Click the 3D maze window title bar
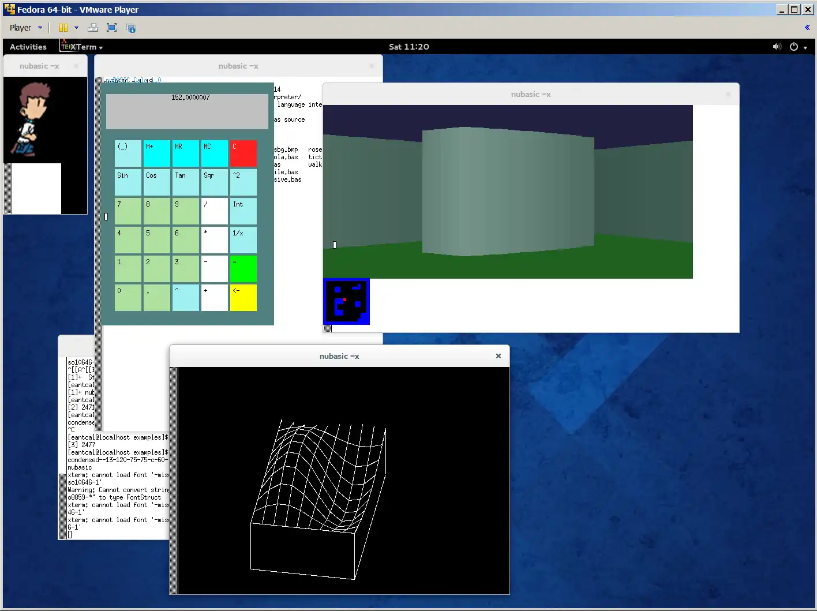 [x=531, y=94]
